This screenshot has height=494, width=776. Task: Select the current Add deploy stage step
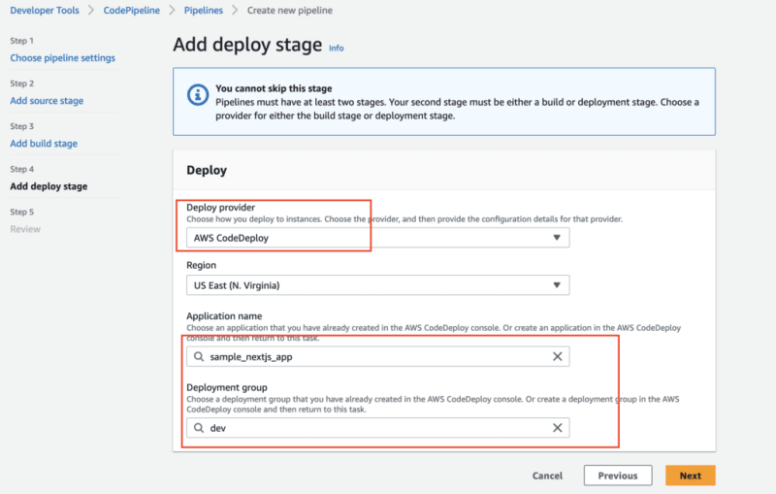(x=48, y=186)
